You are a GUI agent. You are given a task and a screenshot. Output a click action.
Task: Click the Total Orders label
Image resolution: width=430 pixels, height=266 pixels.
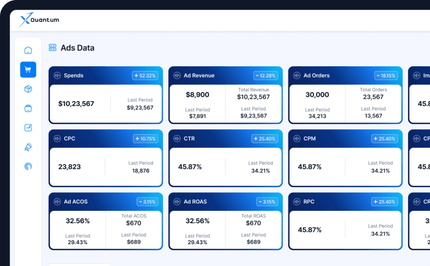click(x=373, y=90)
